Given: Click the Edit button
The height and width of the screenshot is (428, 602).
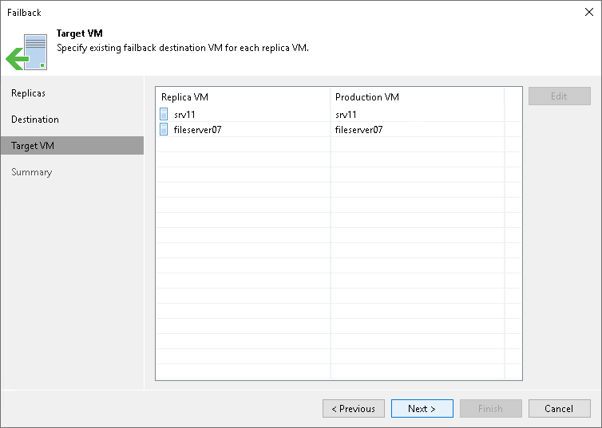Looking at the screenshot, I should [x=559, y=96].
